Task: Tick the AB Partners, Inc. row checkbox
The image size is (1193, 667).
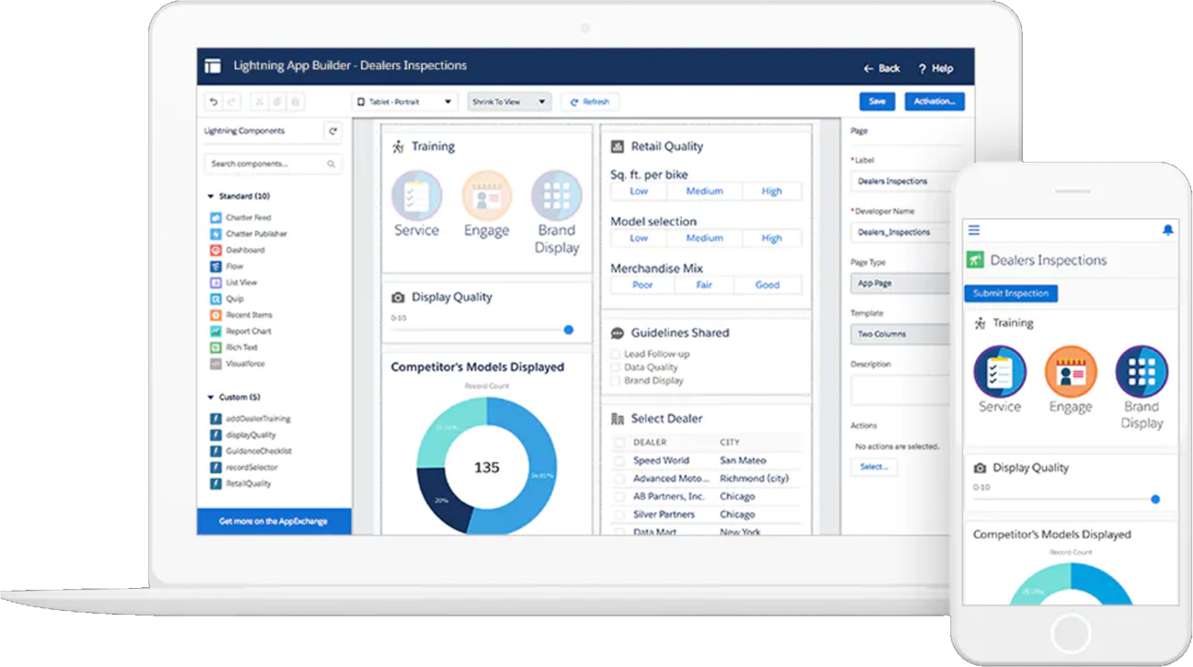Action: pyautogui.click(x=619, y=497)
